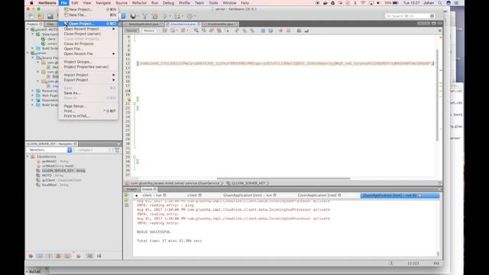489x275 pixels.
Task: Open Spotlight search in menu bar
Action: pyautogui.click(x=440, y=3)
